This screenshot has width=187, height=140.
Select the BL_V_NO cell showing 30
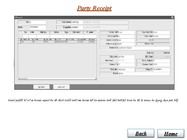pyautogui.click(x=38, y=42)
